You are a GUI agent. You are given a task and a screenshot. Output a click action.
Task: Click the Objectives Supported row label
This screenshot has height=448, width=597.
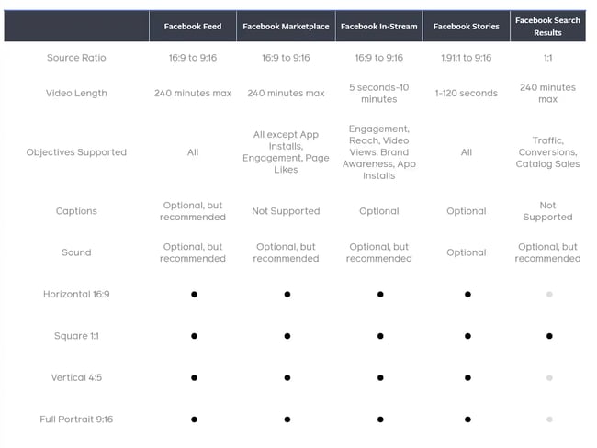(x=76, y=152)
